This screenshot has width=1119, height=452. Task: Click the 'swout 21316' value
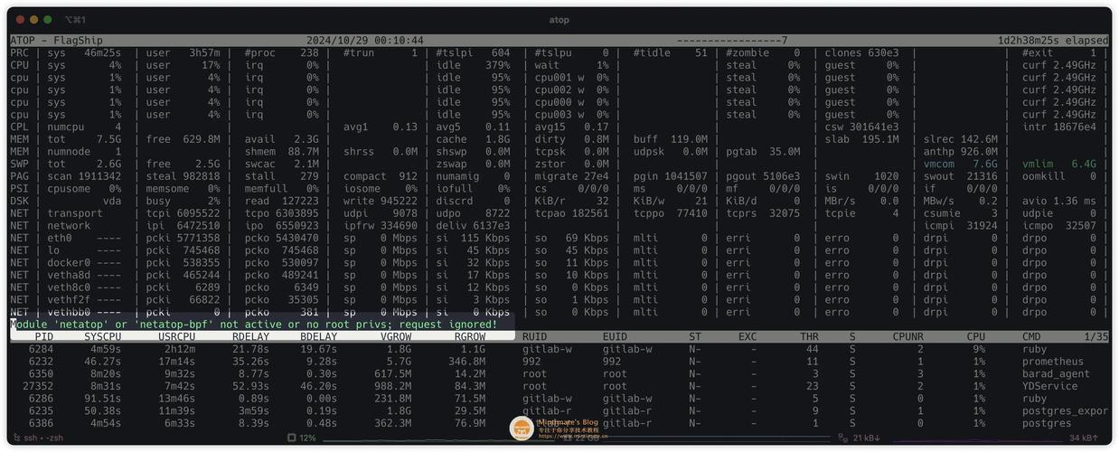[x=961, y=176]
